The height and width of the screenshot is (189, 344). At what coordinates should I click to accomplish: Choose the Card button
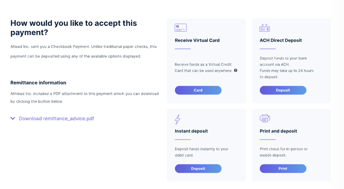click(x=198, y=90)
